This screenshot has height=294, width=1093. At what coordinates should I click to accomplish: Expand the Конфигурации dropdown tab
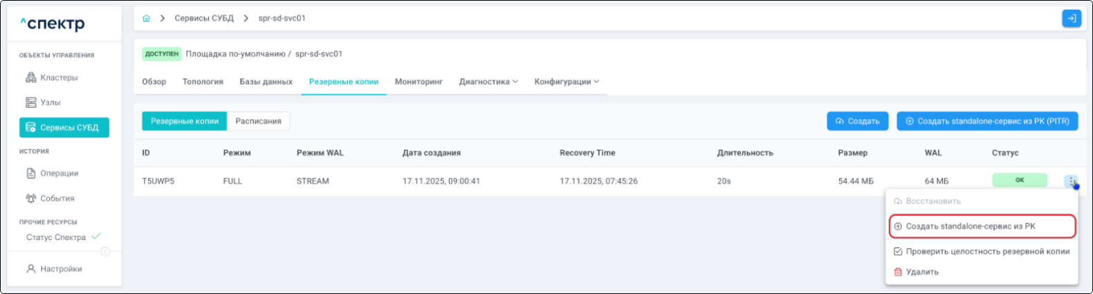(x=567, y=82)
